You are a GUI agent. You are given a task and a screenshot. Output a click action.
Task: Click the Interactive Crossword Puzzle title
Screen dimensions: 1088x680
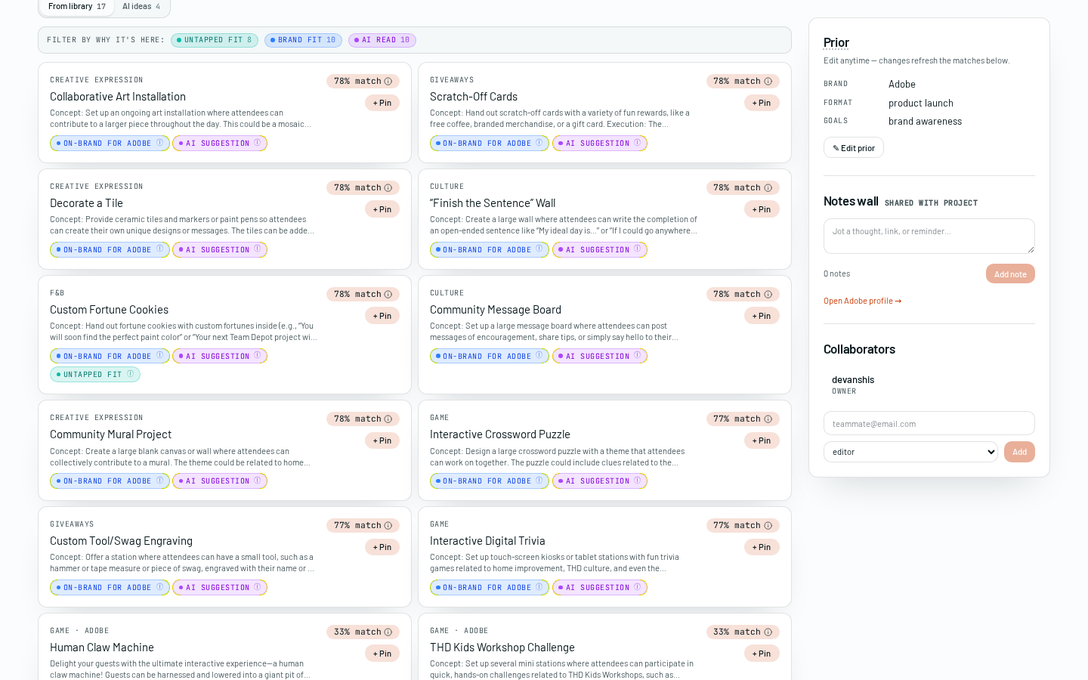click(500, 434)
